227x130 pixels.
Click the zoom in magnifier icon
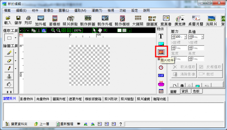pos(53,30)
